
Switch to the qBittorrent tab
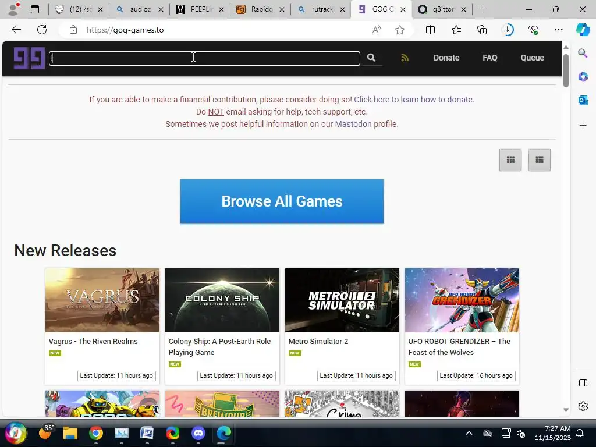point(442,9)
